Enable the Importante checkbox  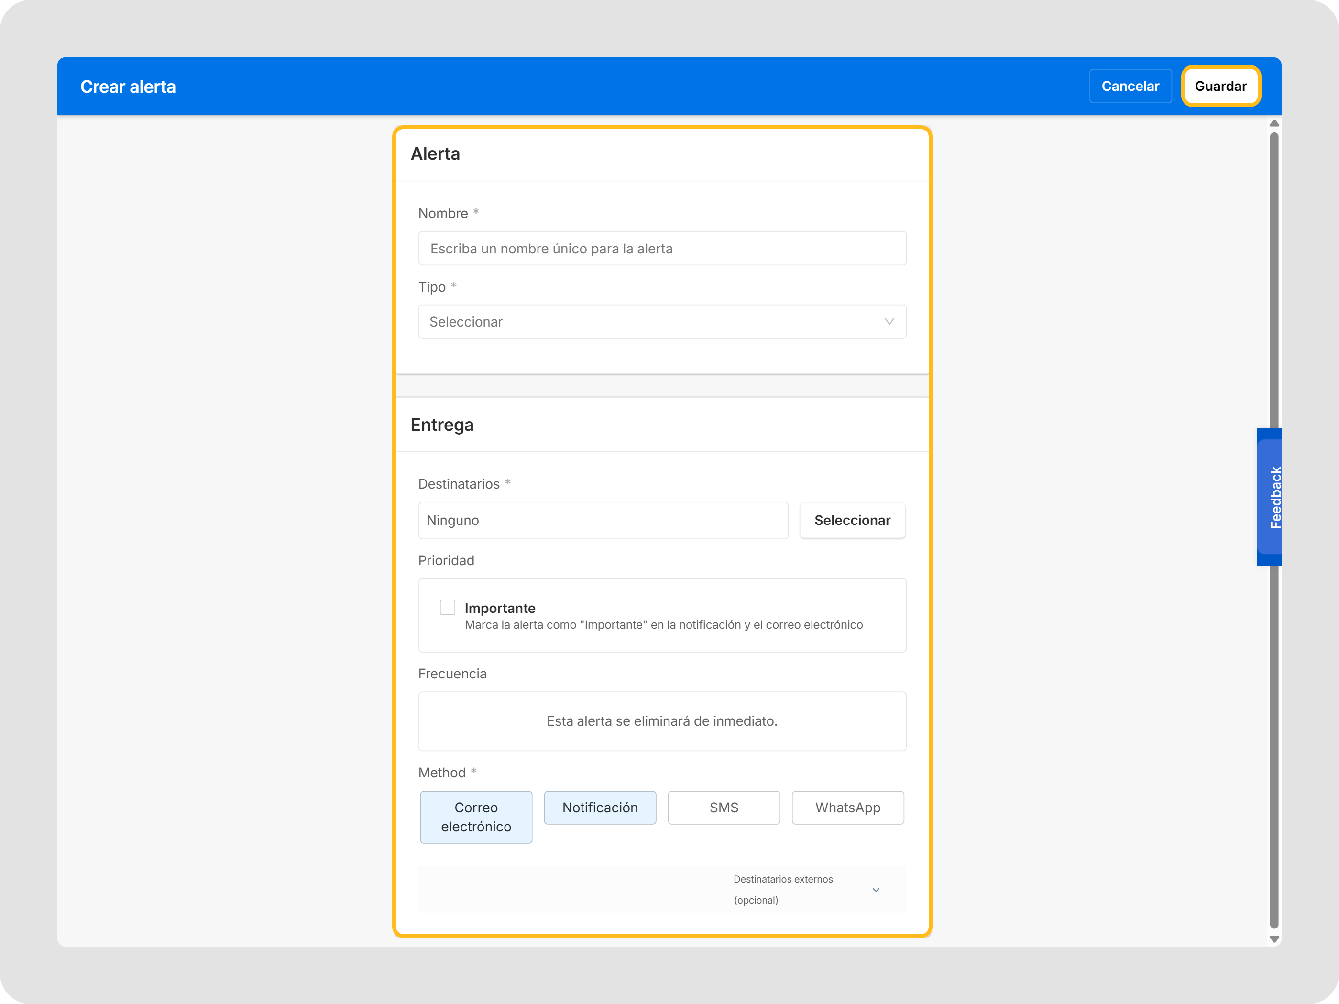pyautogui.click(x=447, y=607)
